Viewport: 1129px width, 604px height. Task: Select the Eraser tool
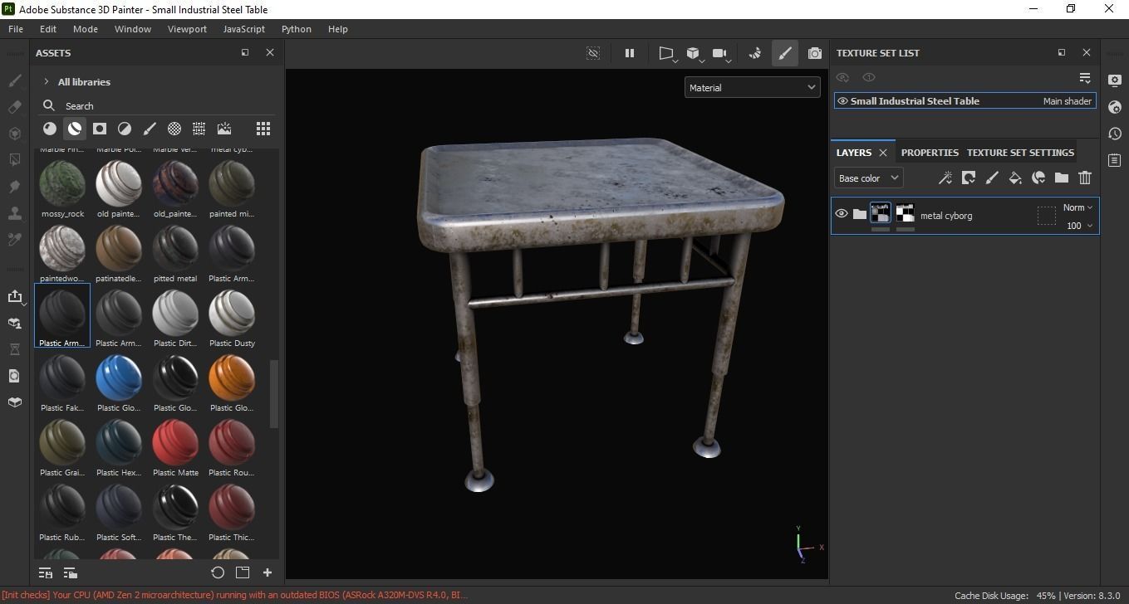pos(14,107)
